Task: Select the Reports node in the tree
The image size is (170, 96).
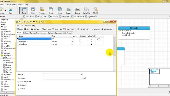Action: [x=9, y=70]
